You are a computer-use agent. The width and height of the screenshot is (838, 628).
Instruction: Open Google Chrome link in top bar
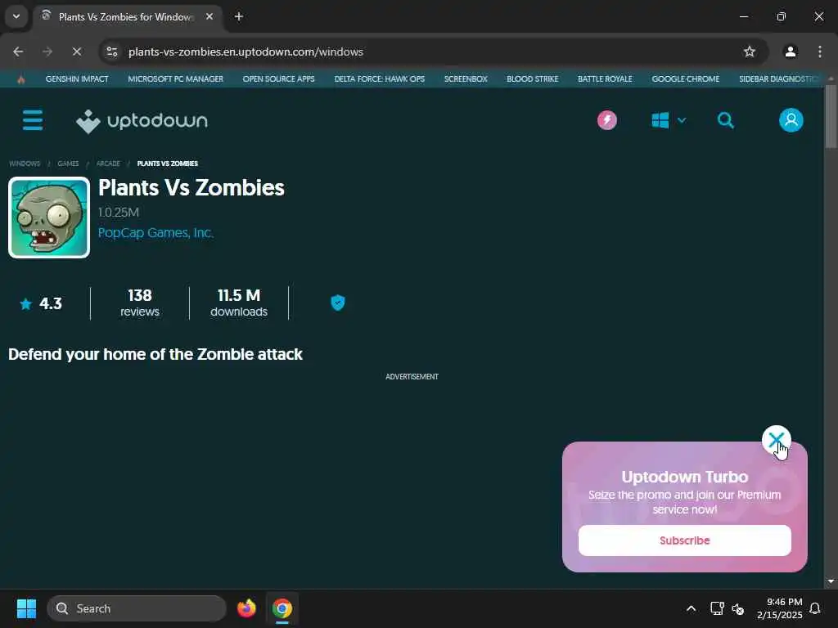685,79
